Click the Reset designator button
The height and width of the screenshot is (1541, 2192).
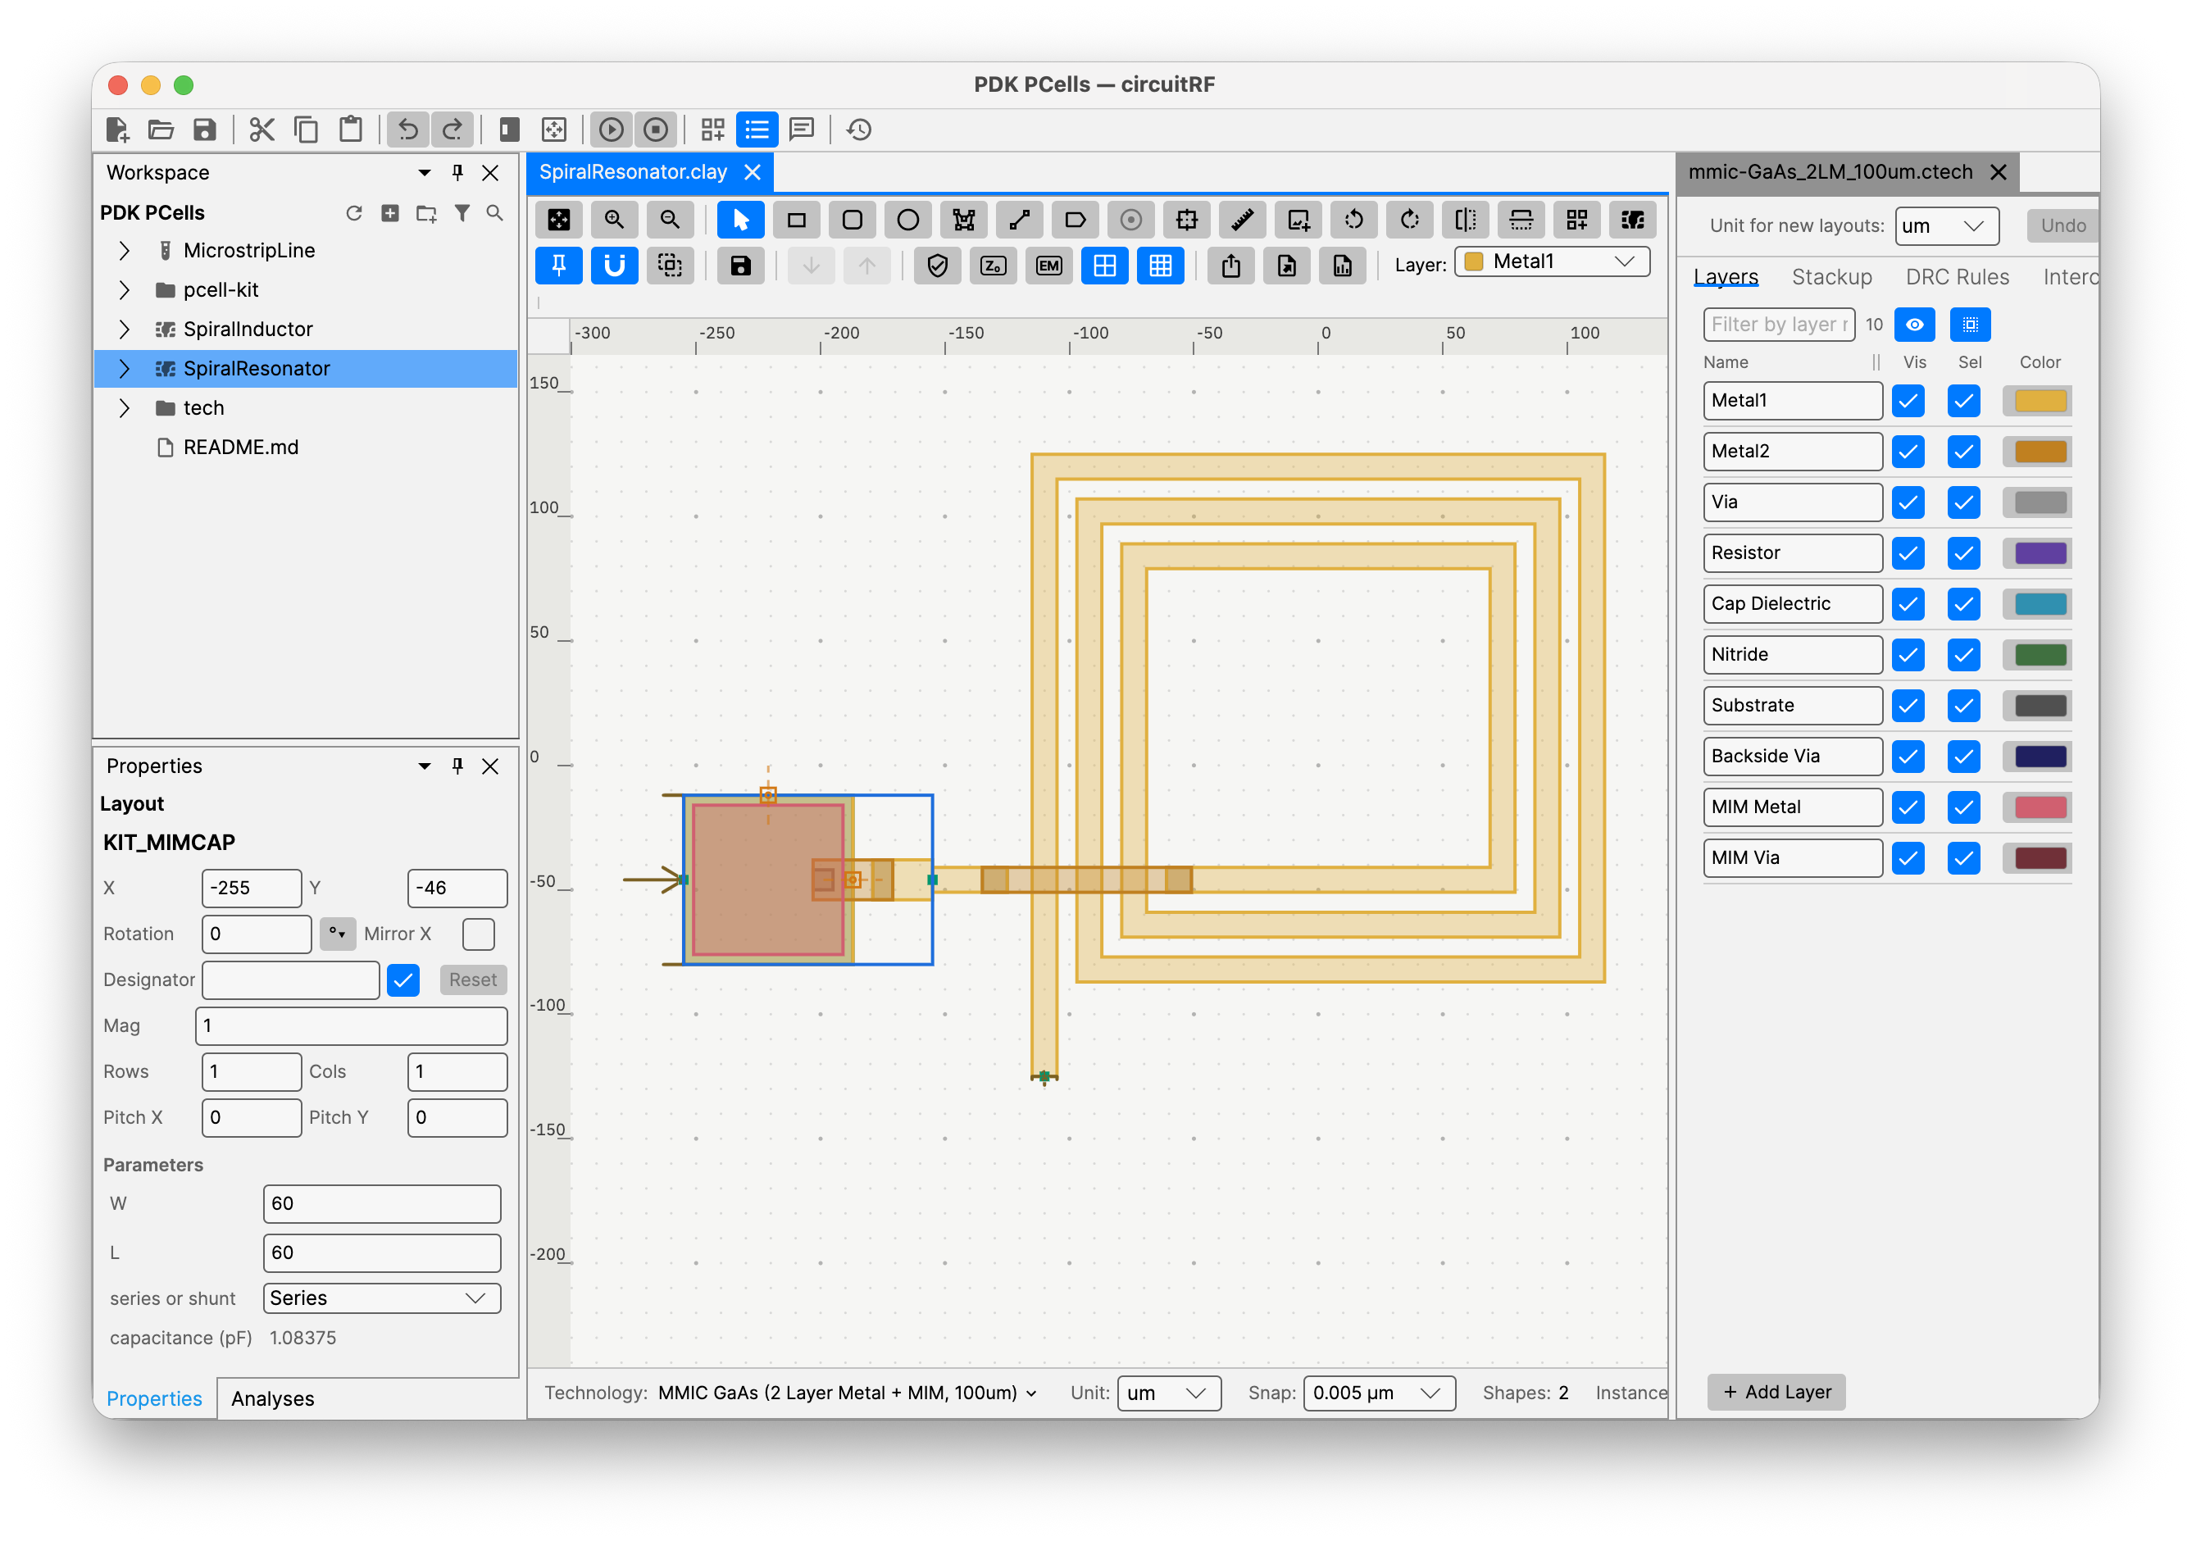(x=472, y=980)
